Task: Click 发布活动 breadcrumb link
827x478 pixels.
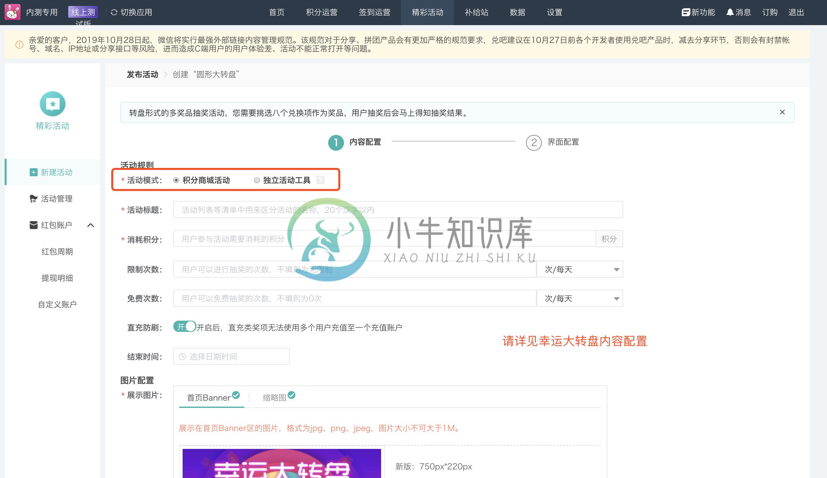Action: [x=143, y=74]
